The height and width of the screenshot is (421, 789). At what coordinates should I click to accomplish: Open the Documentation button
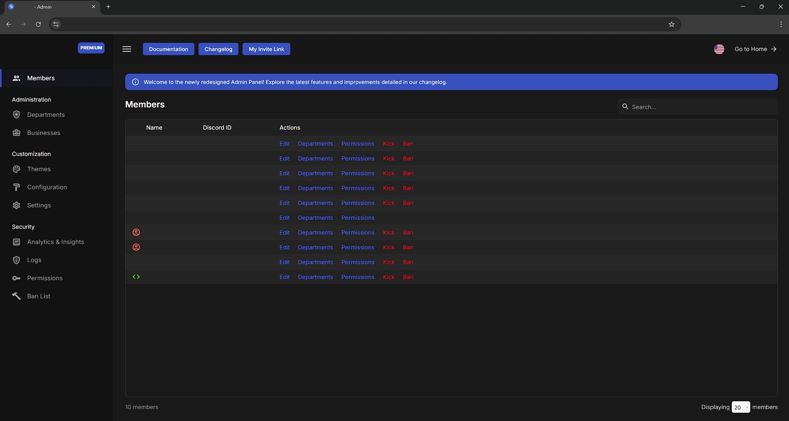click(168, 49)
